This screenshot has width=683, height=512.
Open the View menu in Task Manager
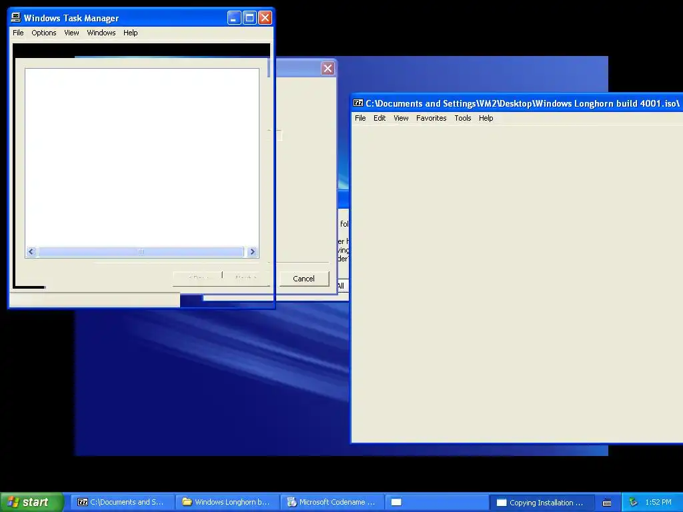coord(71,33)
